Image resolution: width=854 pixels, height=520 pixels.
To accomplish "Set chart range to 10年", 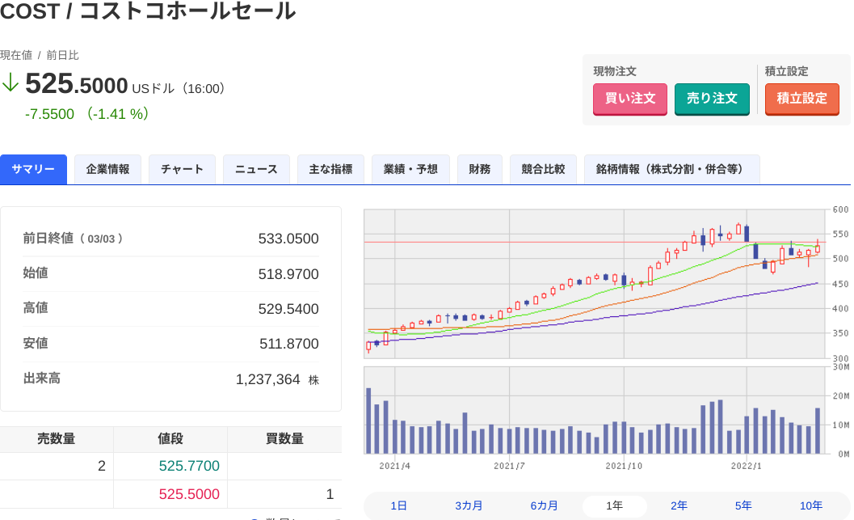I will (811, 505).
